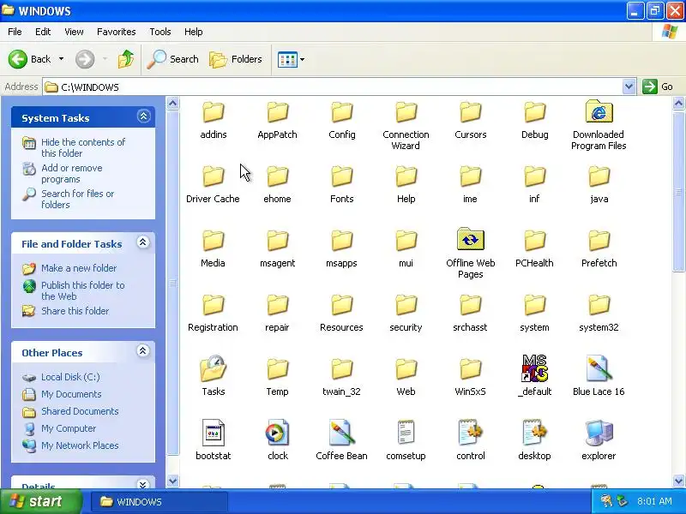Click Make a new folder link
686x514 pixels.
coord(79,268)
